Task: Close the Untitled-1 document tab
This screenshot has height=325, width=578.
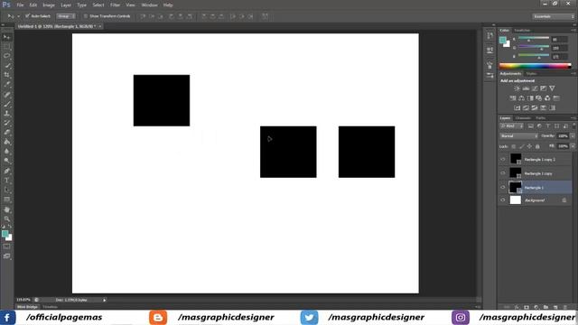Action: pos(100,26)
